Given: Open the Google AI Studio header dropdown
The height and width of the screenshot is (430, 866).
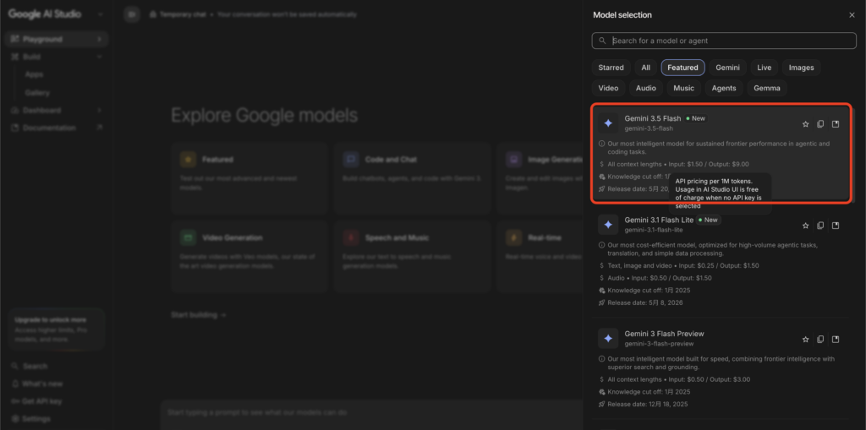Looking at the screenshot, I should coord(101,14).
